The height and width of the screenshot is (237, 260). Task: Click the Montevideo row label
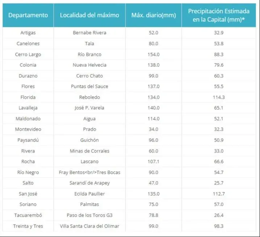(28, 129)
